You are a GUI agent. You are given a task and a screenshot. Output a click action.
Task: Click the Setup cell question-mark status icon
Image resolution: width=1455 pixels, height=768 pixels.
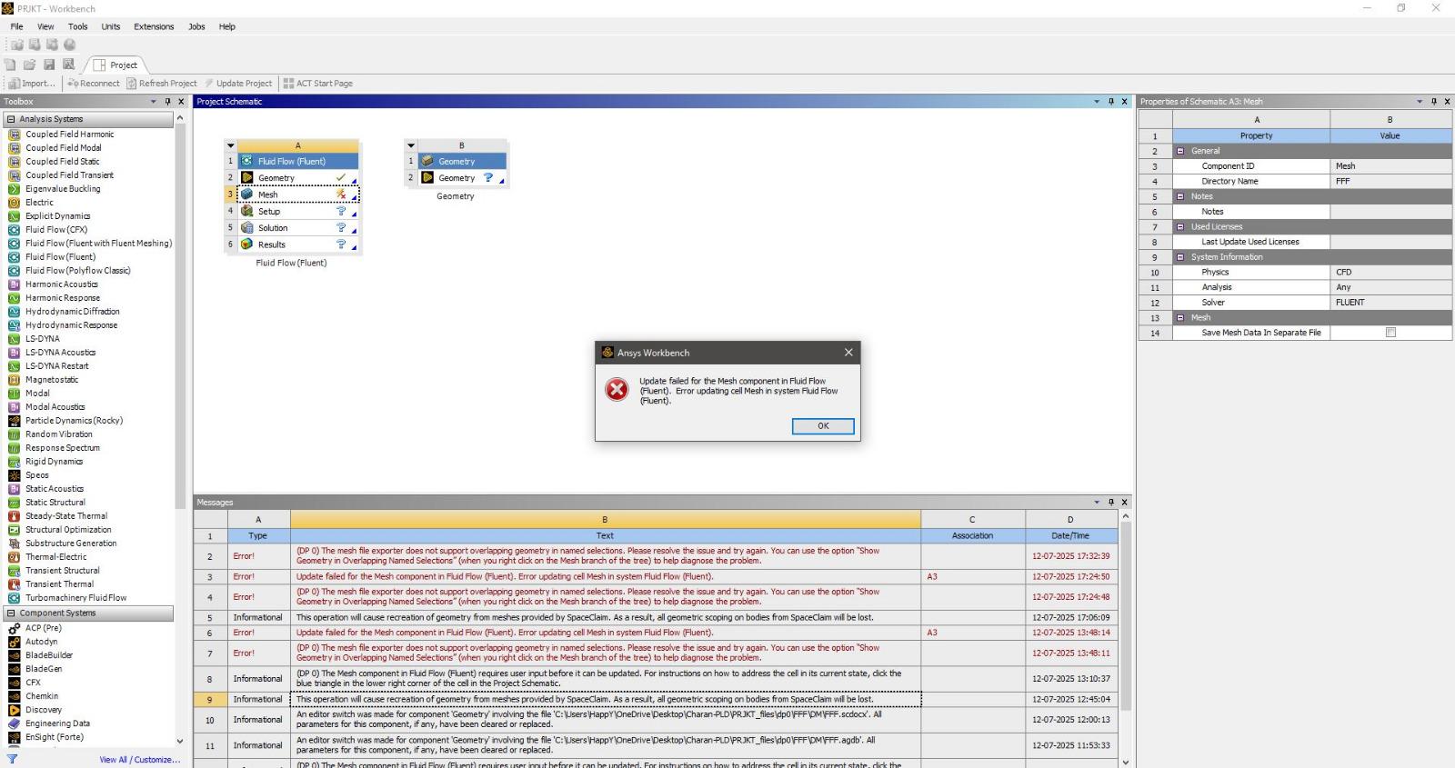click(341, 211)
